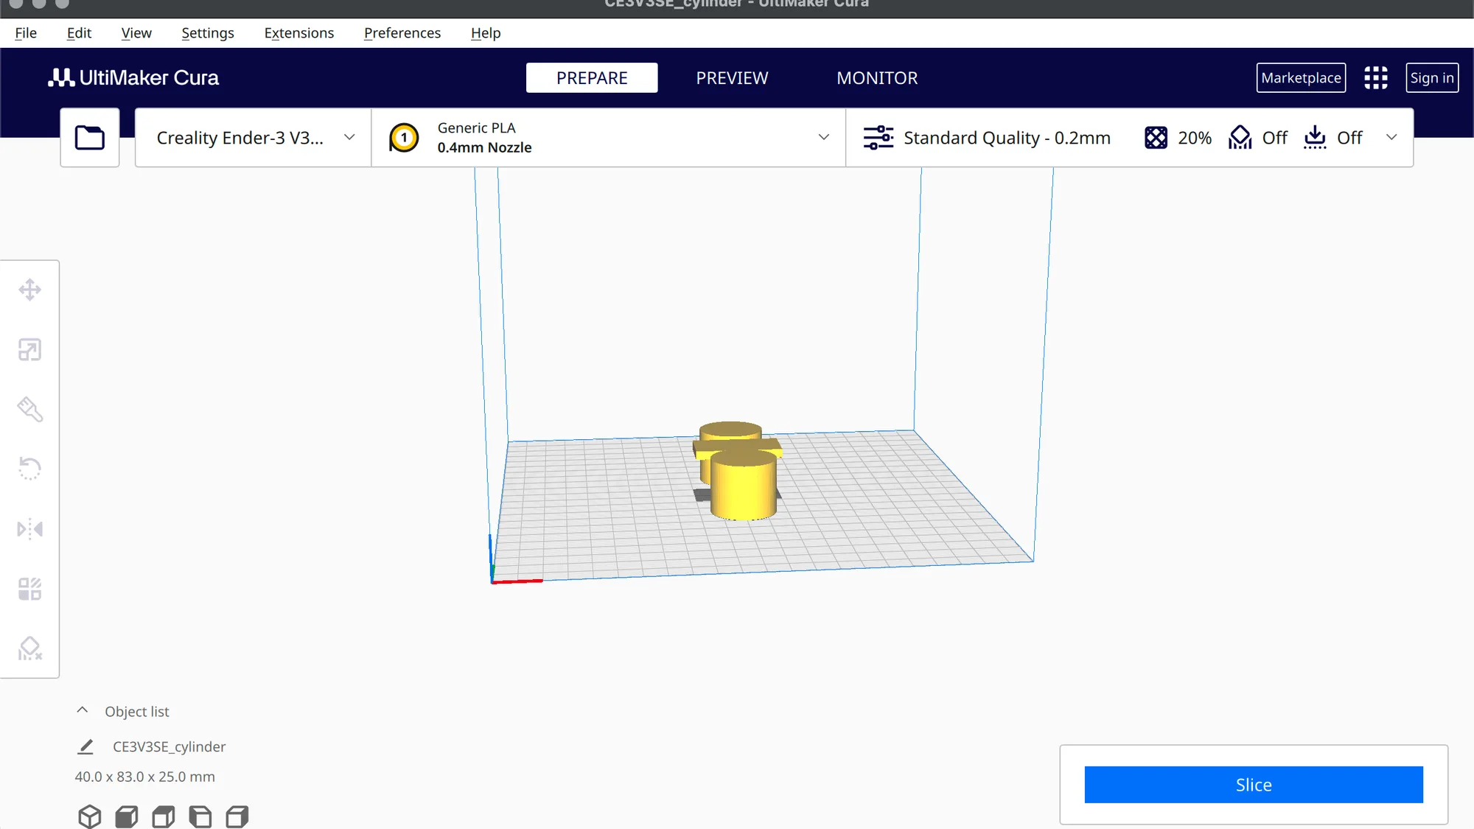Activate the Mirror tool
This screenshot has height=829, width=1474.
pos(29,529)
